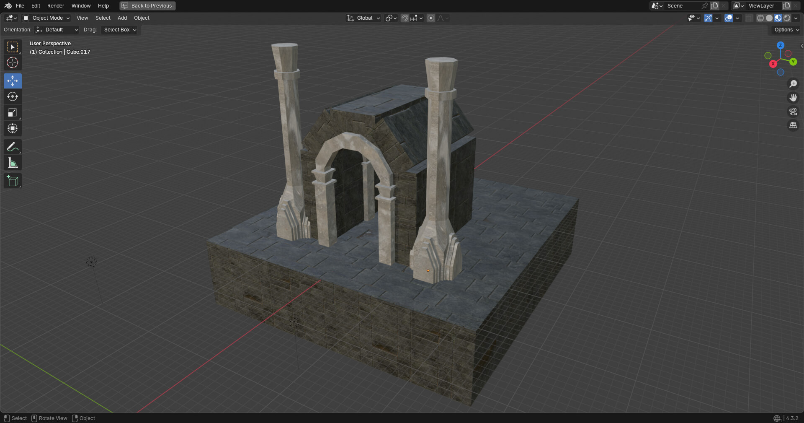This screenshot has height=423, width=804.
Task: Pick the Measure tool
Action: tap(13, 163)
